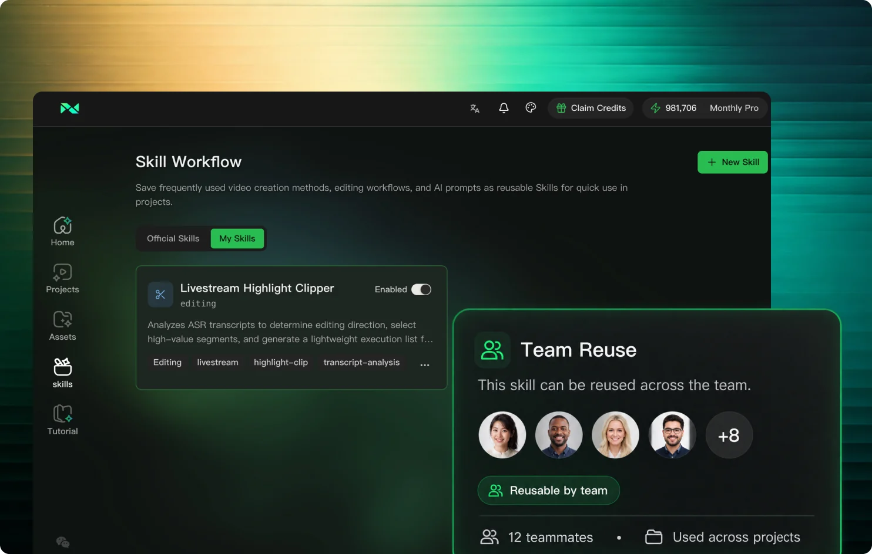Open the theme palette icon
This screenshot has height=554, width=872.
point(531,108)
